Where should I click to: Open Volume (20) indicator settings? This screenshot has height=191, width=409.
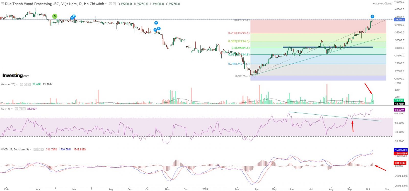coord(25,84)
